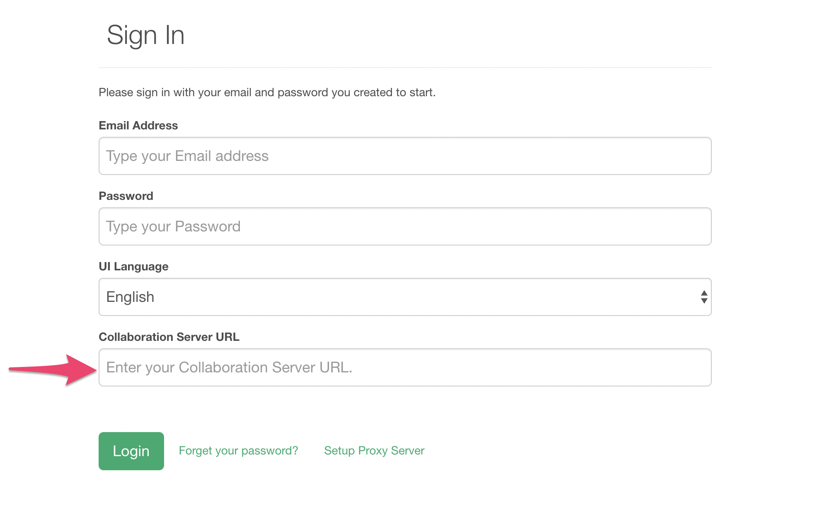The width and height of the screenshot is (827, 520).
Task: Click the selected English language value
Action: pos(130,297)
